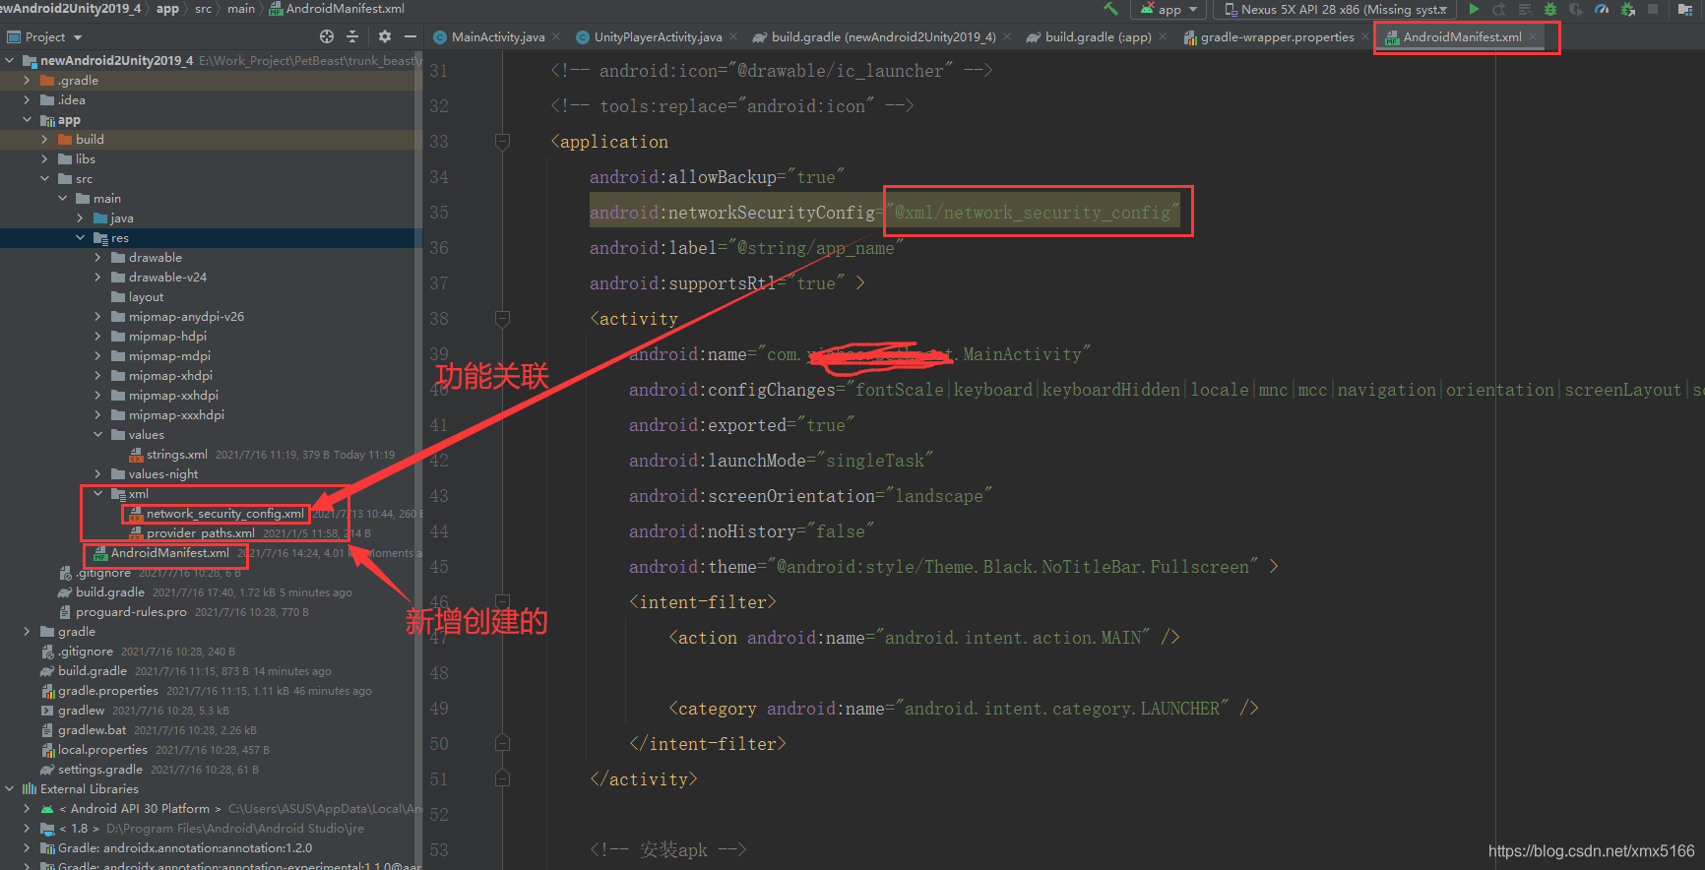Close the AndroidManifest.xml tab

pyautogui.click(x=1533, y=37)
